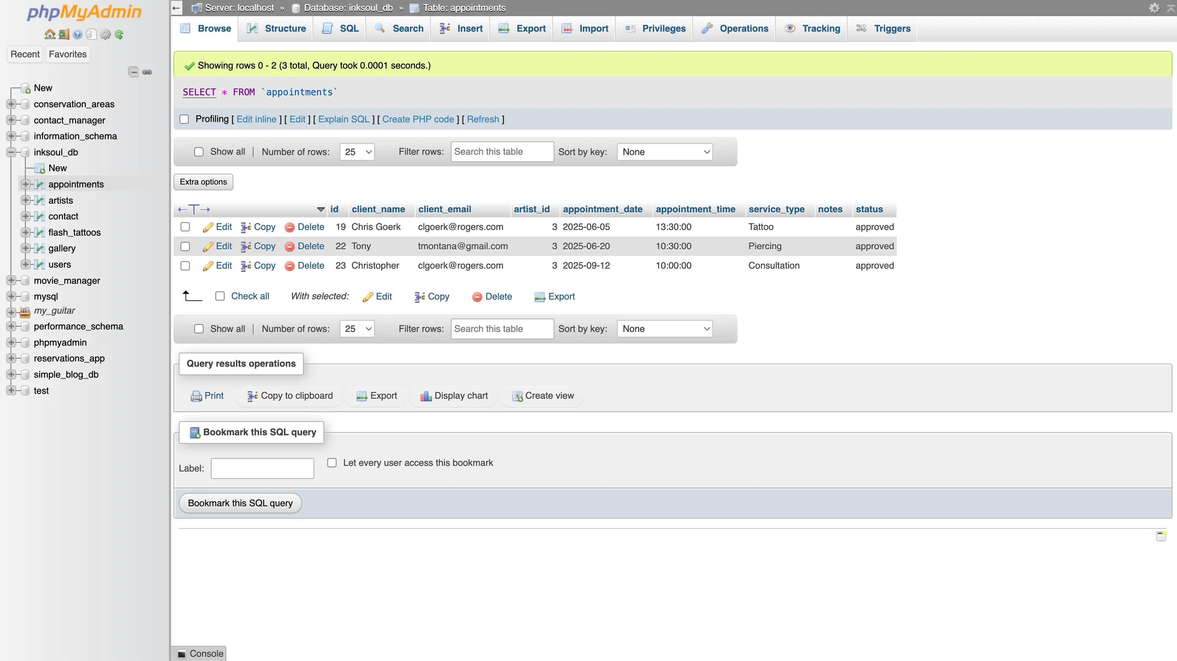Sort by the appointment_date column header
Screen dimensions: 1177x661
[602, 210]
